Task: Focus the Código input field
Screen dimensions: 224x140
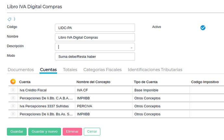Action: point(95,28)
